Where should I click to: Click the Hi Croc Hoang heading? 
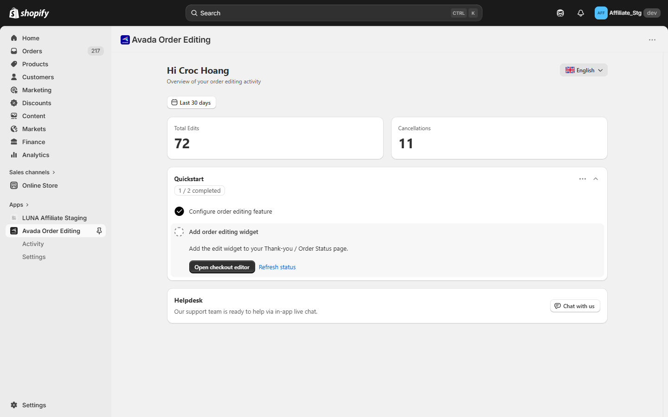tap(198, 70)
